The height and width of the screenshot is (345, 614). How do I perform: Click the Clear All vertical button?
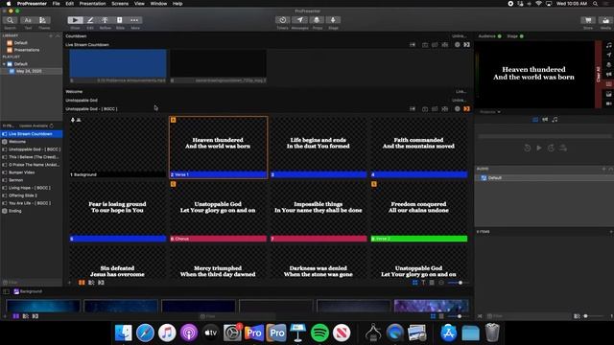coord(599,75)
